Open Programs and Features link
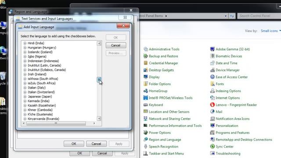 (x=233, y=133)
